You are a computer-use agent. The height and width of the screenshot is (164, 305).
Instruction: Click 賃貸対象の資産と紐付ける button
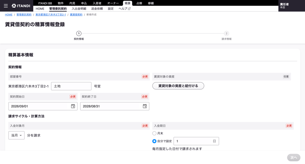178,86
